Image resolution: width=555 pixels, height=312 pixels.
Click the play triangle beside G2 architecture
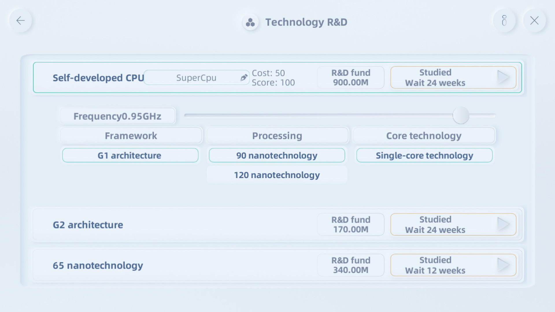[504, 224]
